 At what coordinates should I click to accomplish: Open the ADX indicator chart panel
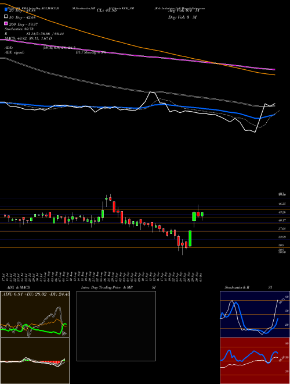click(35, 314)
